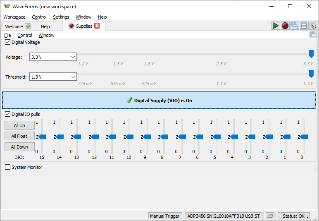319x221 pixels.
Task: Click the DIO 11 pull slider handle
Action: [112, 137]
